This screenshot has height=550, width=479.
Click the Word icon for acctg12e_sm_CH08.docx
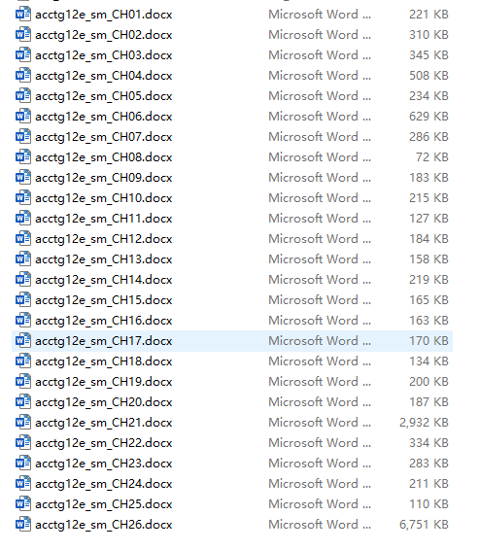pyautogui.click(x=23, y=157)
